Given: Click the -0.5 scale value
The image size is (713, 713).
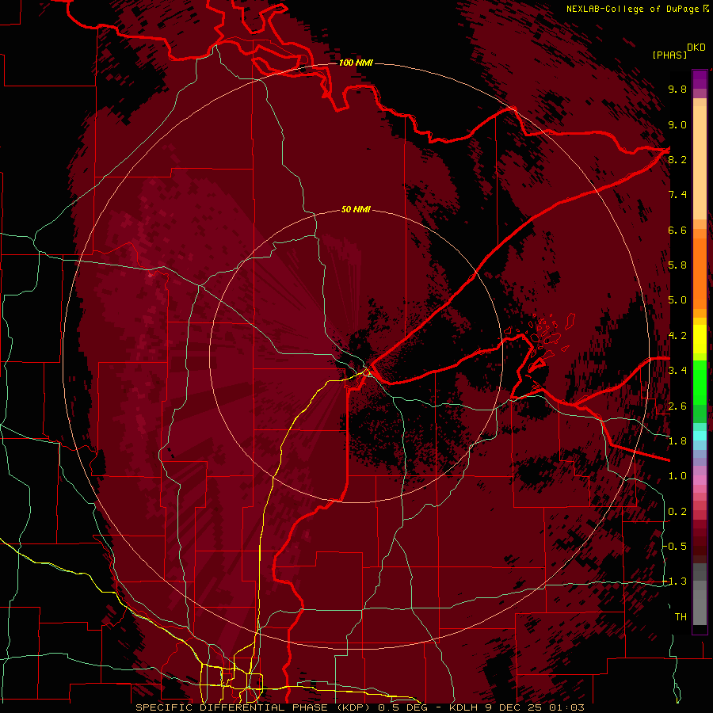Looking at the screenshot, I should [x=676, y=547].
